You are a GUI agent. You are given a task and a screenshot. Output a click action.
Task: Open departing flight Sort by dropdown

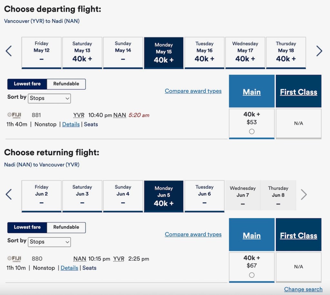(50, 98)
